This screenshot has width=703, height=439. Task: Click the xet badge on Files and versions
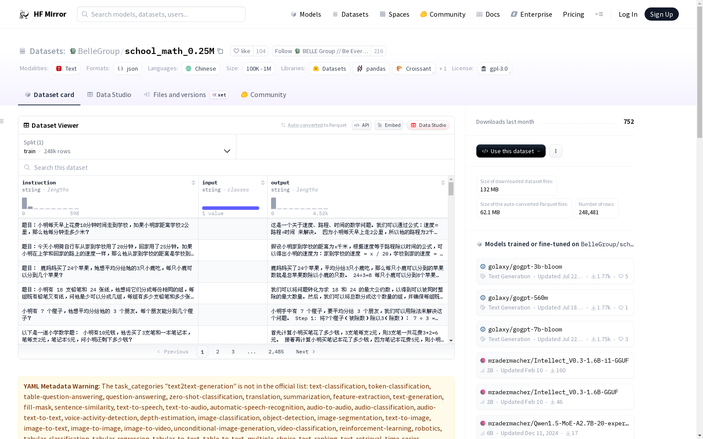pyautogui.click(x=219, y=95)
